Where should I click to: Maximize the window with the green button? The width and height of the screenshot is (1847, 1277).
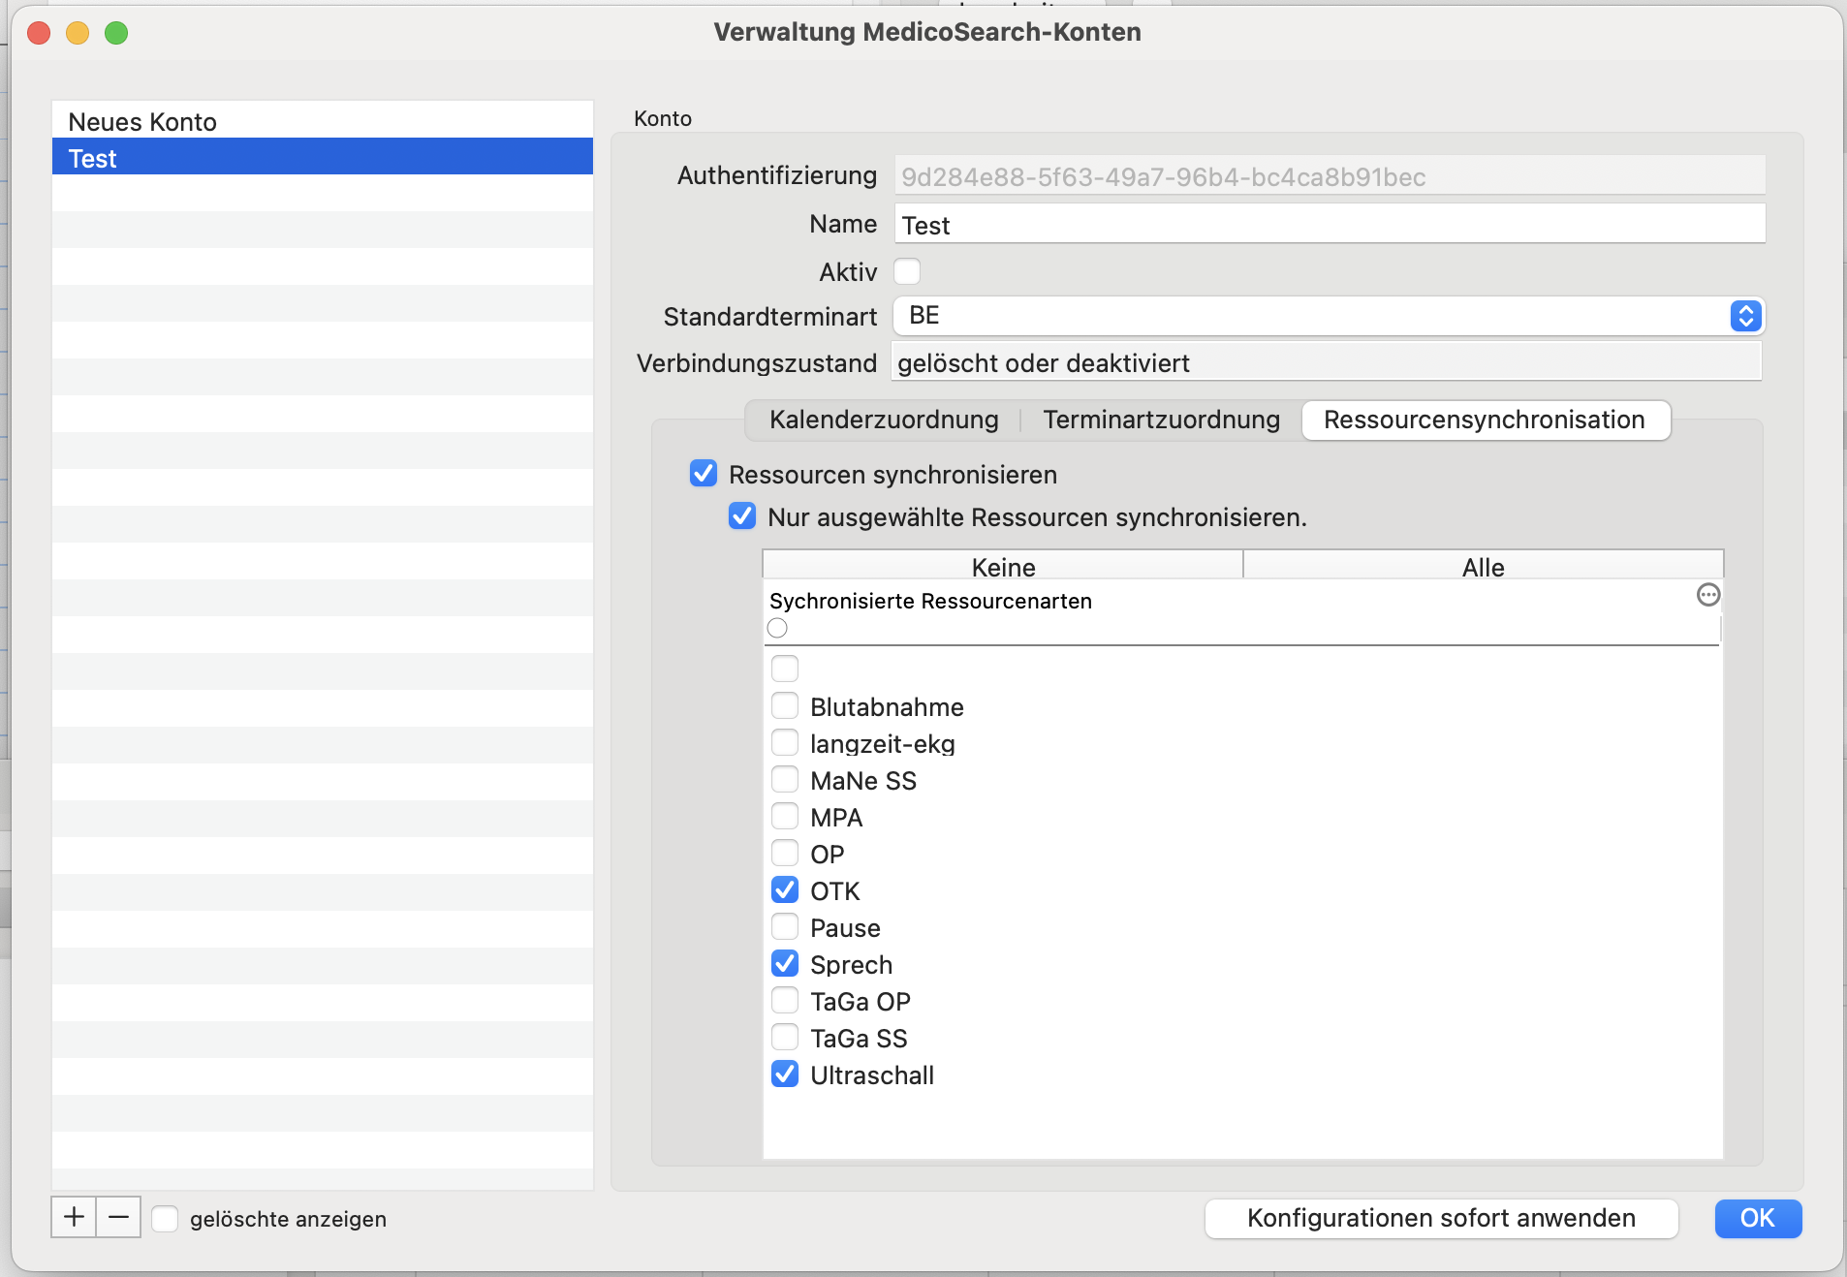pyautogui.click(x=116, y=33)
